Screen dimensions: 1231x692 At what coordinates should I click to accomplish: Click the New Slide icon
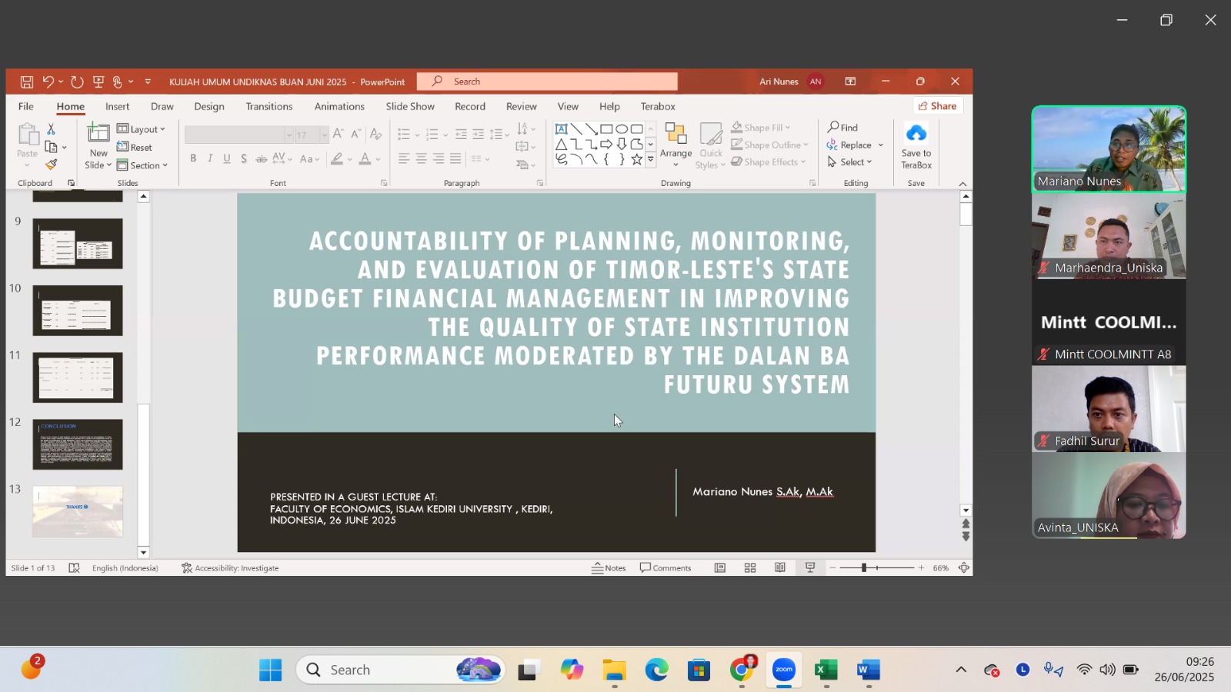[x=98, y=134]
